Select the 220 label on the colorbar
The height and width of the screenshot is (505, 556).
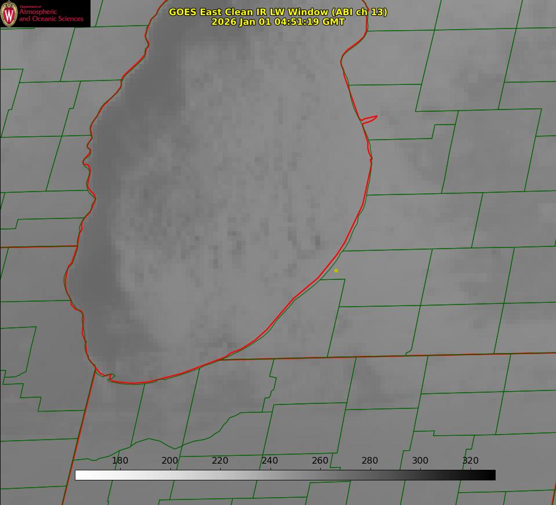(x=220, y=461)
